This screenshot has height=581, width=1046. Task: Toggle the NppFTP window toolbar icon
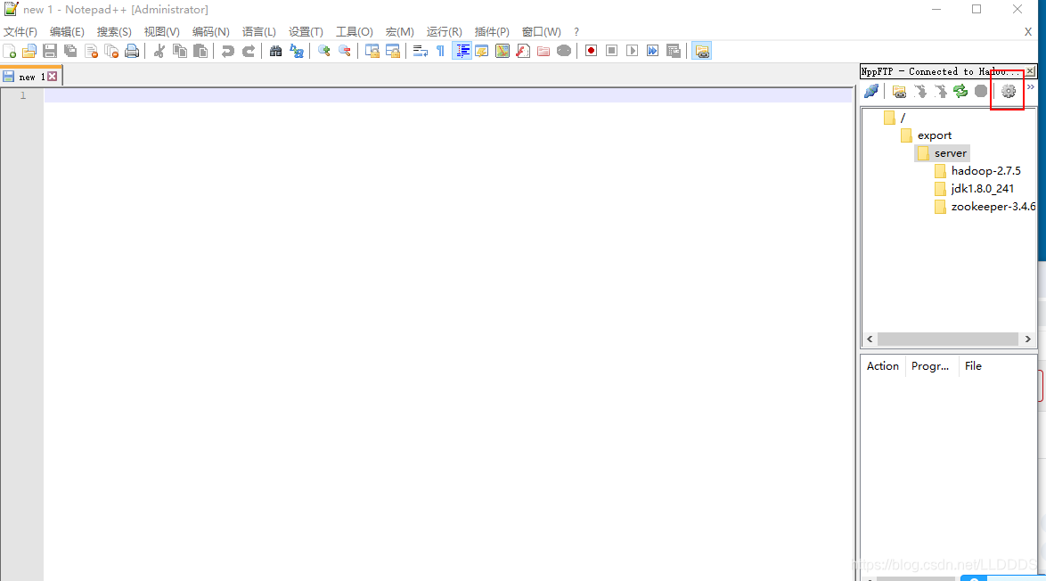point(701,51)
